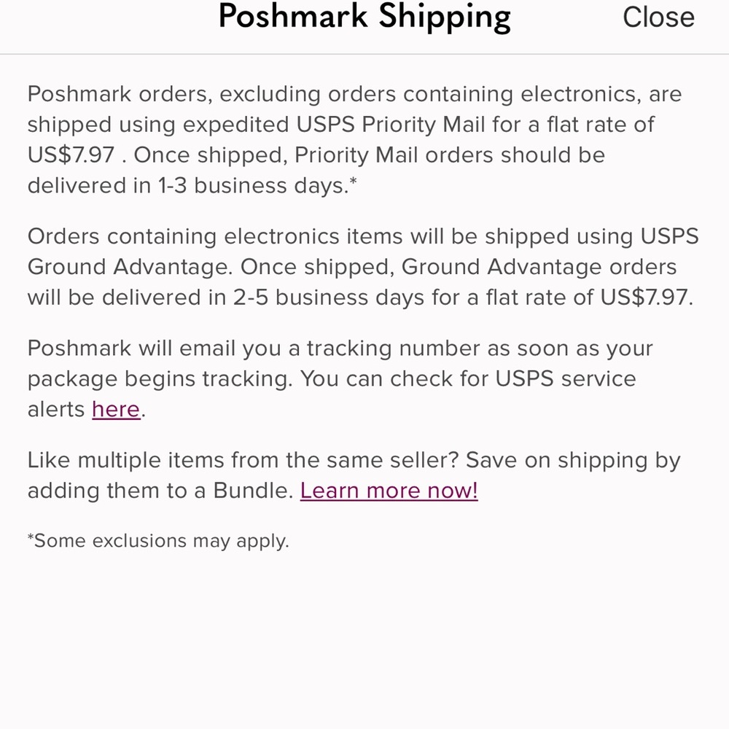The image size is (729, 729).
Task: Click the words 'USPS Priority Mail'
Action: point(391,125)
